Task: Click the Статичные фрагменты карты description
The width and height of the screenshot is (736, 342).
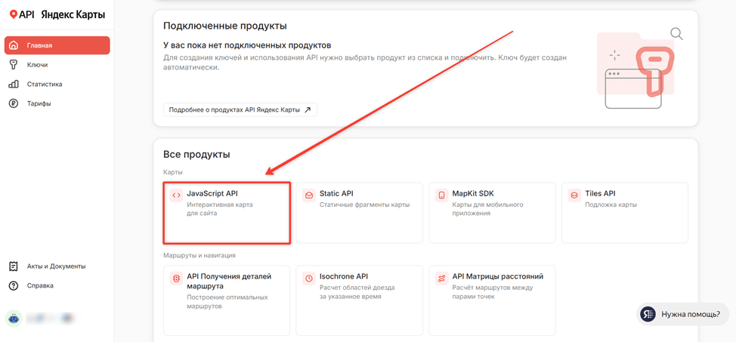Action: point(365,205)
